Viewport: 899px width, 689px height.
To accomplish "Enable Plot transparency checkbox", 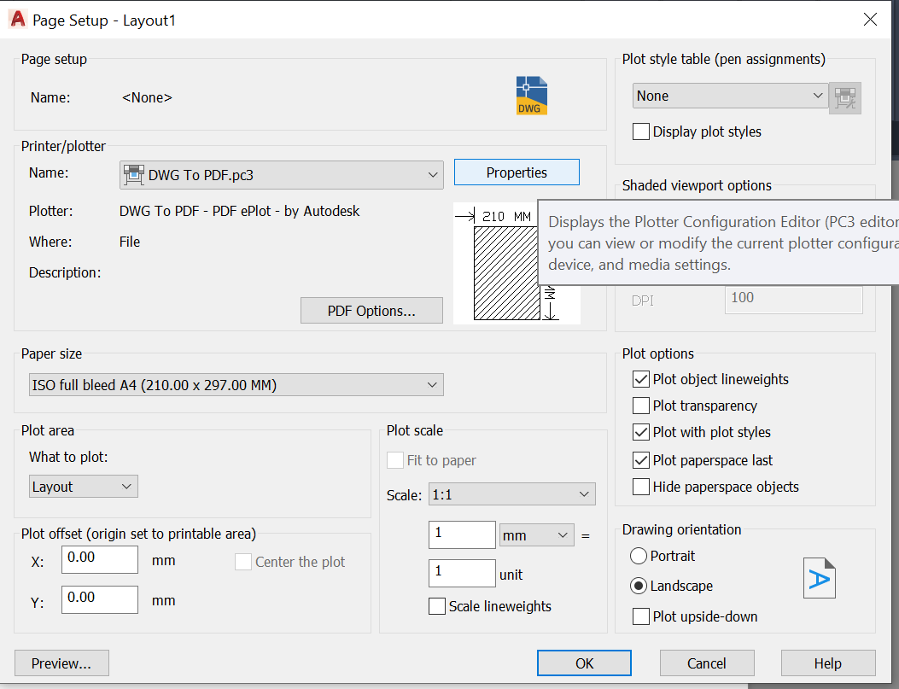I will pyautogui.click(x=641, y=406).
